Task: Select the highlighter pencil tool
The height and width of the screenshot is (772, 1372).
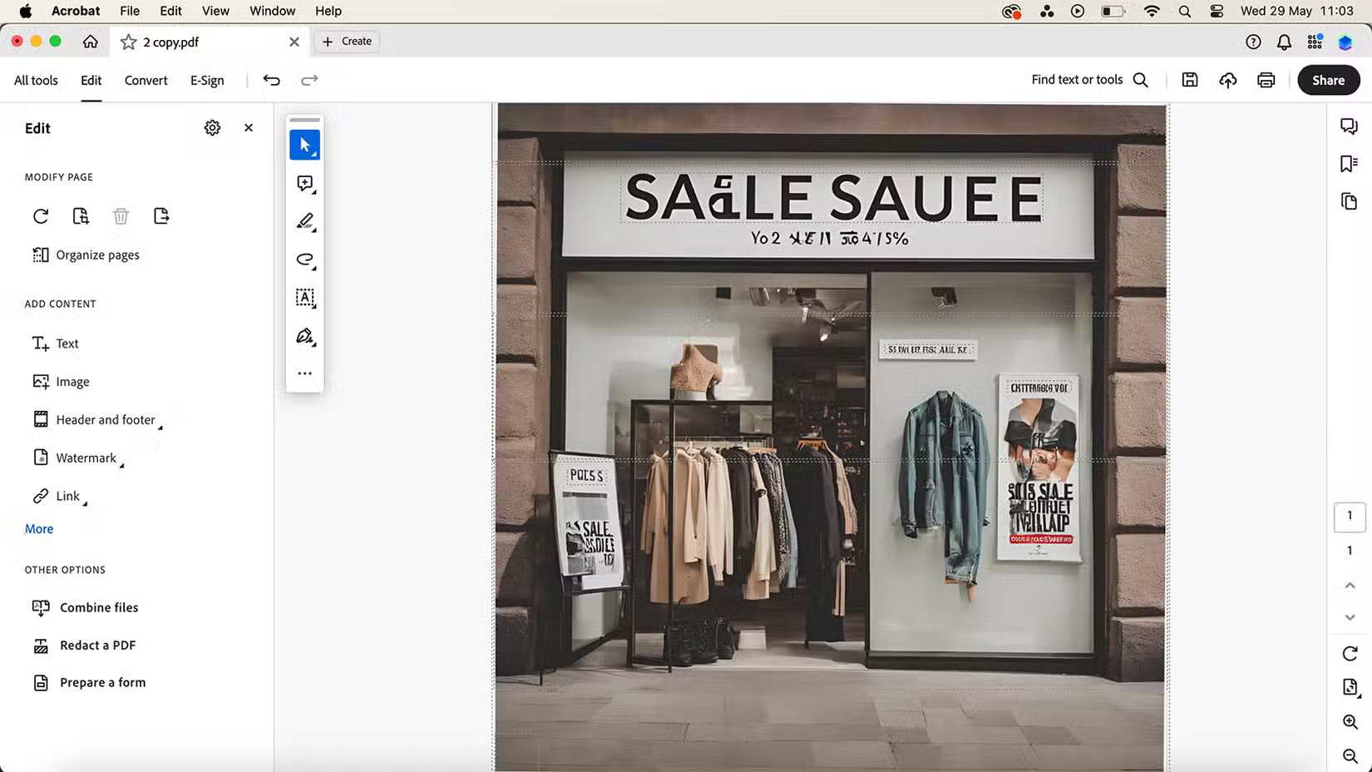Action: [304, 220]
